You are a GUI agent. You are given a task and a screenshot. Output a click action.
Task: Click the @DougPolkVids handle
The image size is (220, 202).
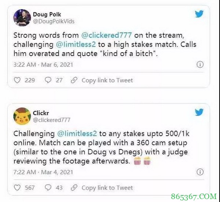(54, 22)
